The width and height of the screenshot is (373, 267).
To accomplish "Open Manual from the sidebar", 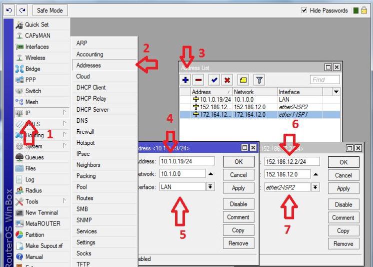I will [42, 257].
